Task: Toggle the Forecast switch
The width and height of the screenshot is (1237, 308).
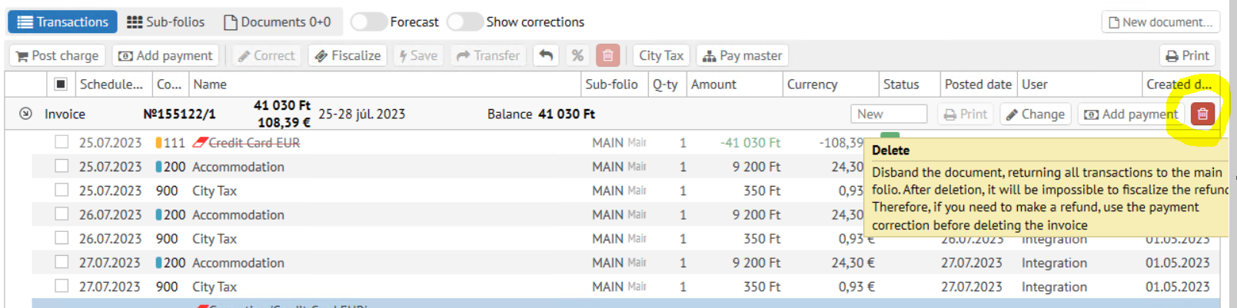Action: (369, 22)
